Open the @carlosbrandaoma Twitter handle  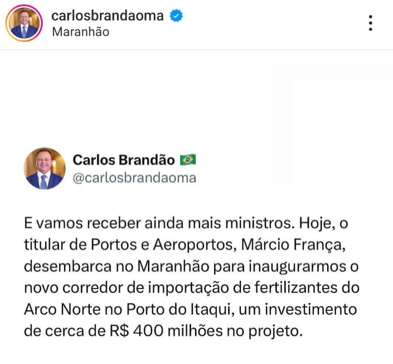point(134,178)
